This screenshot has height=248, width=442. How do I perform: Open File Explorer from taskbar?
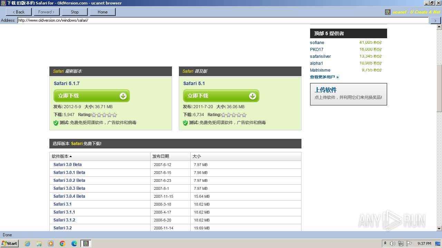point(39,244)
